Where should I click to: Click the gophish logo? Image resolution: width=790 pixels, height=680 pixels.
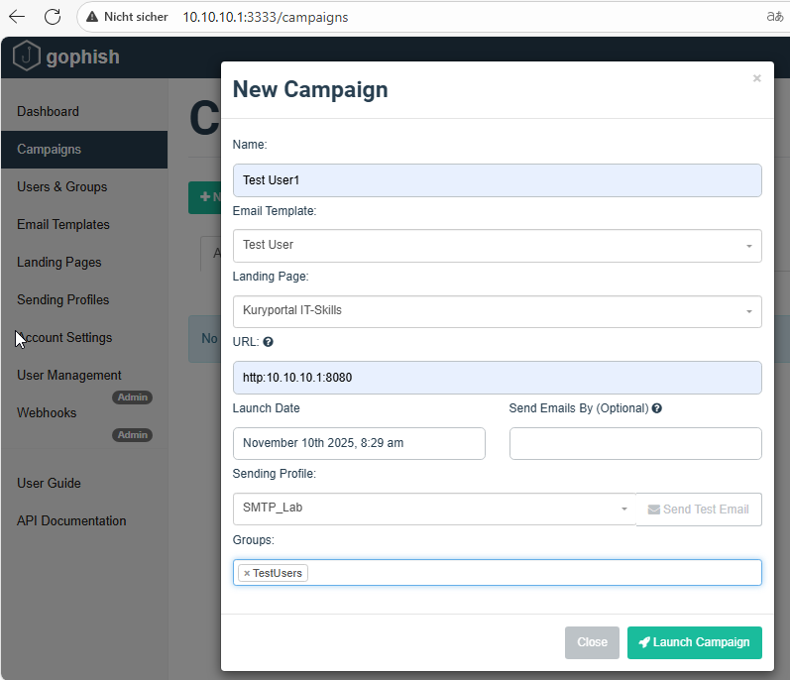[66, 56]
